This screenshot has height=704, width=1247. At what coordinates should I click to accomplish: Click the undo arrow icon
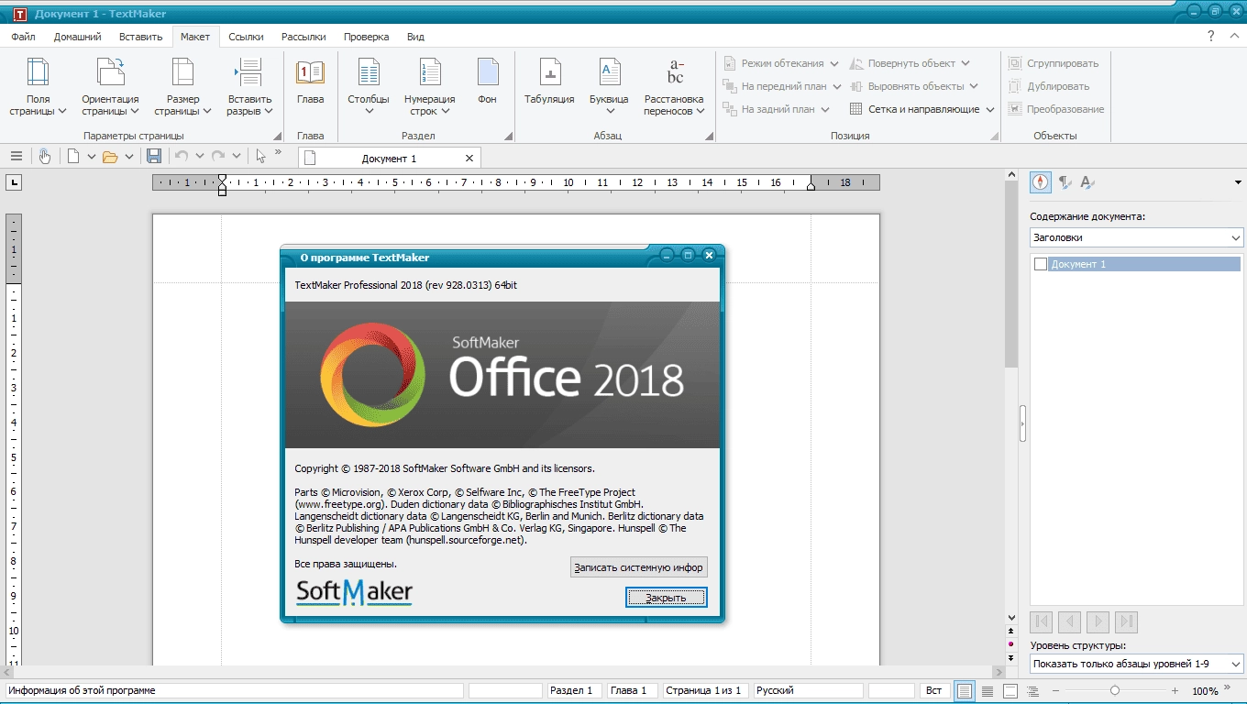coord(182,157)
